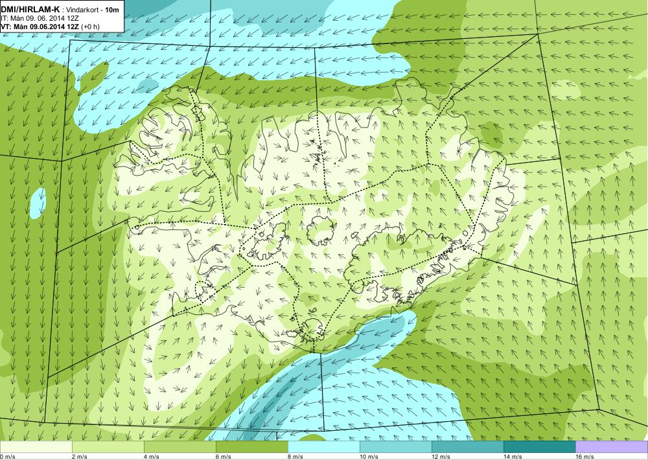This screenshot has height=460, width=648.
Task: Click the 'IT: Mán 09. 06. 2014 12Z' line
Action: click(x=40, y=18)
